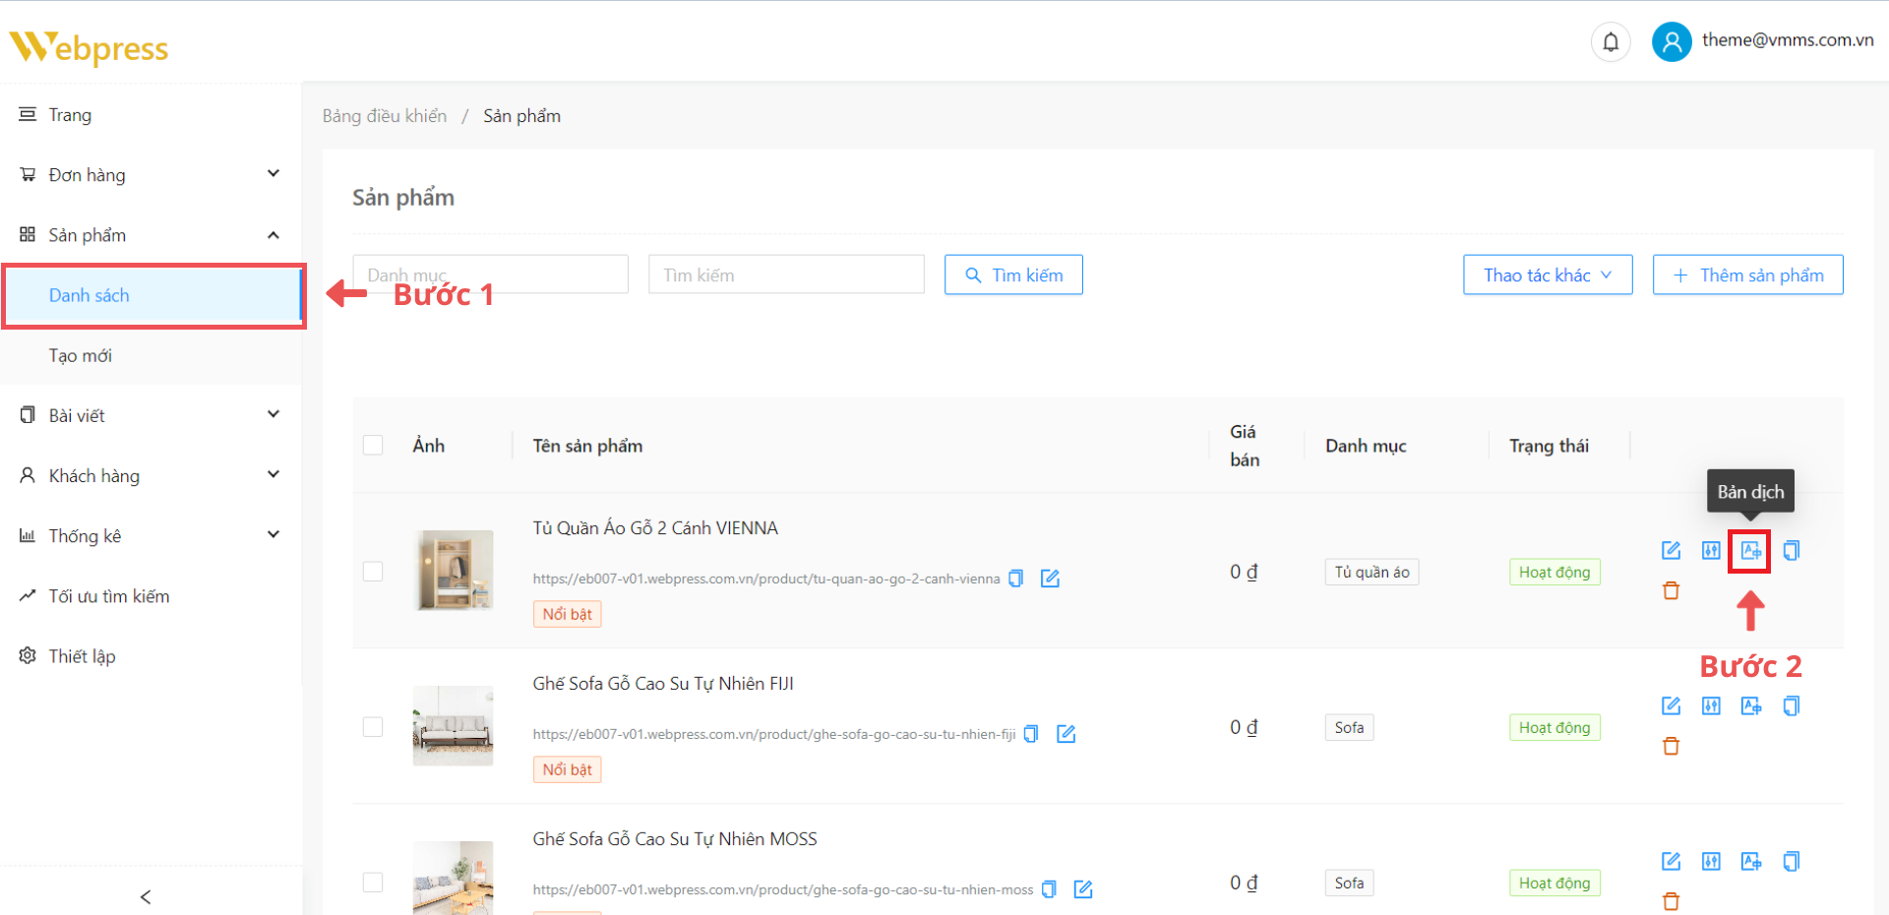
Task: Check the Tủ Quần Áo VIENNA row checkbox
Action: coord(373,572)
